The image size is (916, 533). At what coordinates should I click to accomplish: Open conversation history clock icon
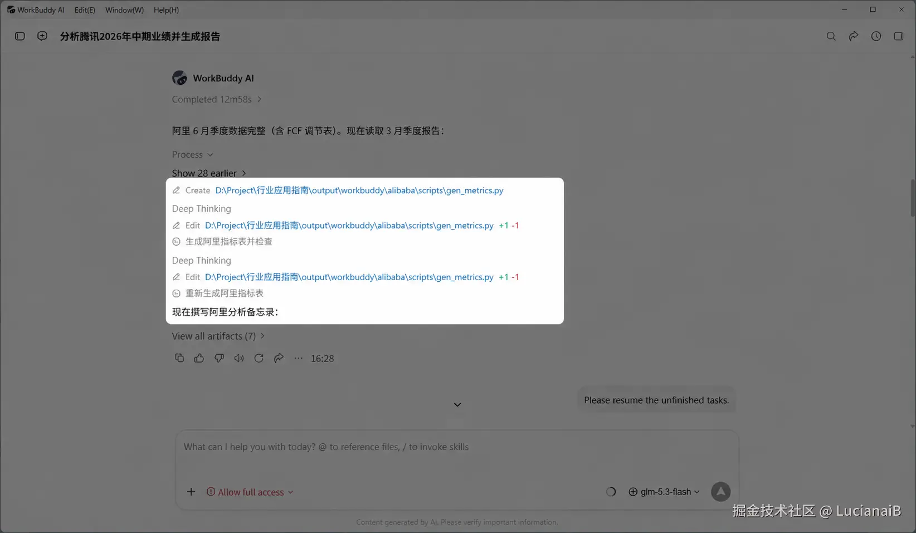876,36
